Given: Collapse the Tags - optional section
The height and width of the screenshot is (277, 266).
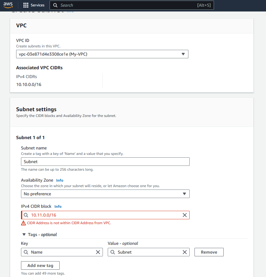Looking at the screenshot, I should tap(24, 234).
